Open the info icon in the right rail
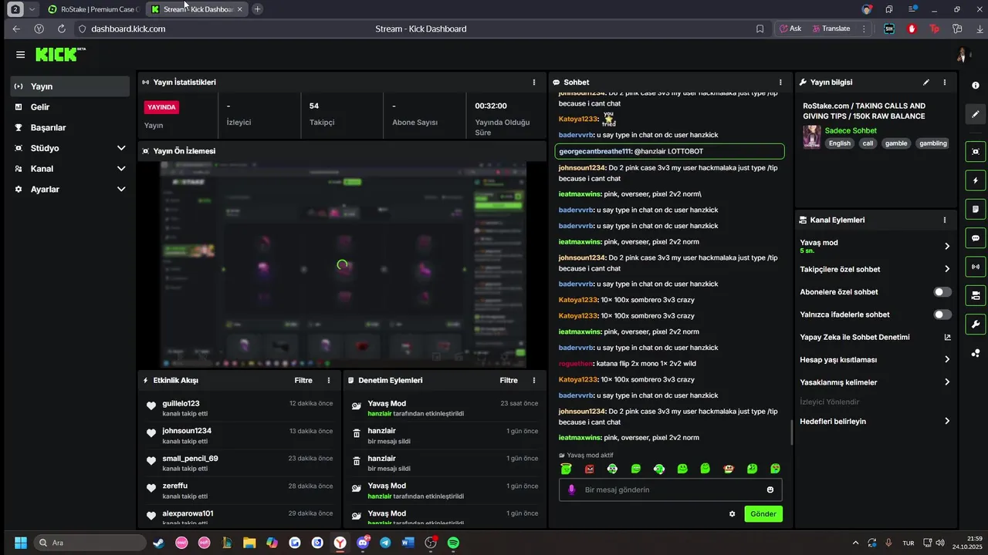988x555 pixels. (976, 86)
